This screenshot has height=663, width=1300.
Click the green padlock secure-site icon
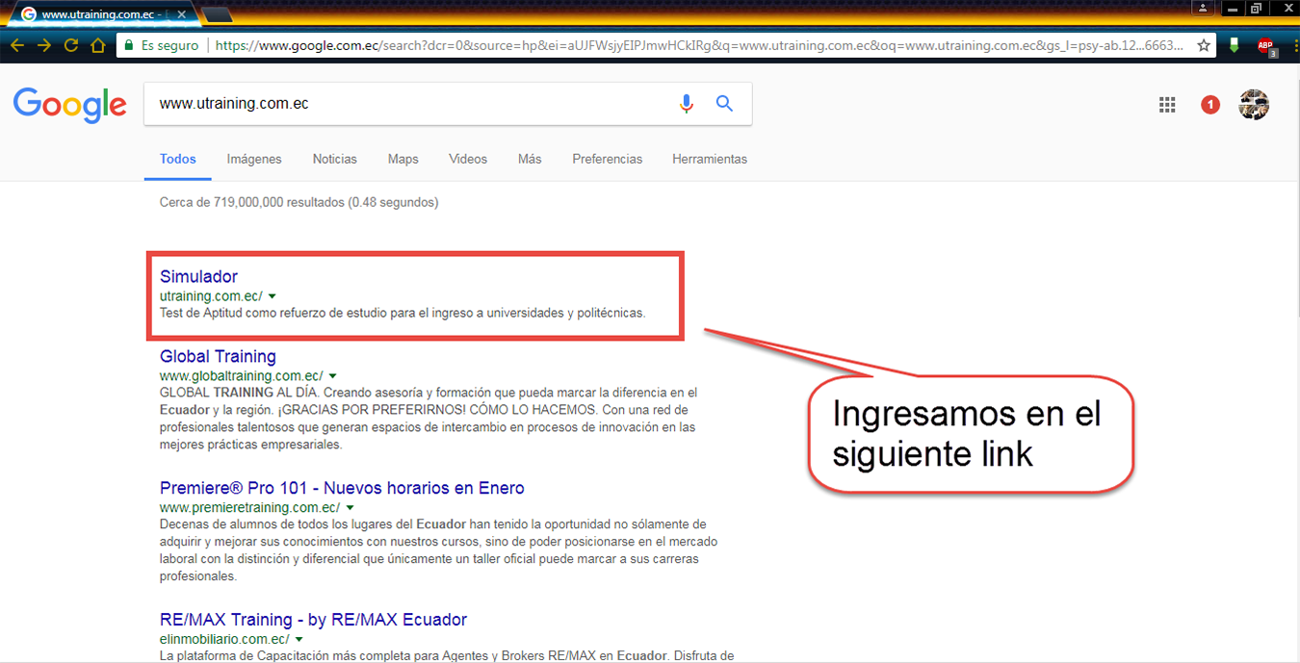128,45
